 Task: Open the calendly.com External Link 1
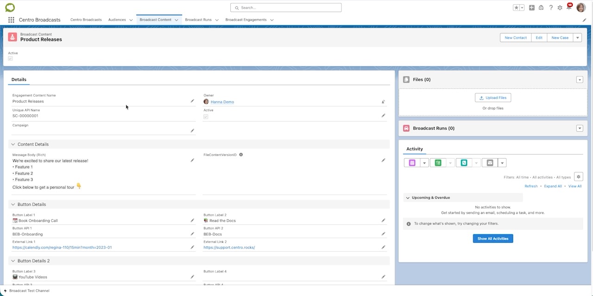tap(62, 247)
